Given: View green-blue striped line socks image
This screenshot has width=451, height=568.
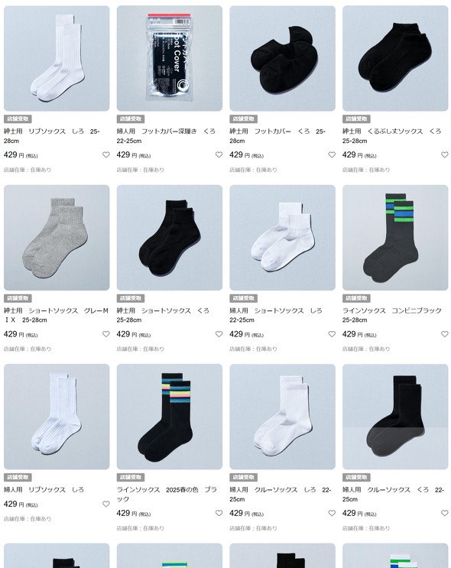Looking at the screenshot, I should (395, 238).
